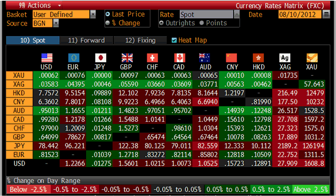The image size is (336, 196).
Task: Switch to the Forward tab
Action: point(86,41)
